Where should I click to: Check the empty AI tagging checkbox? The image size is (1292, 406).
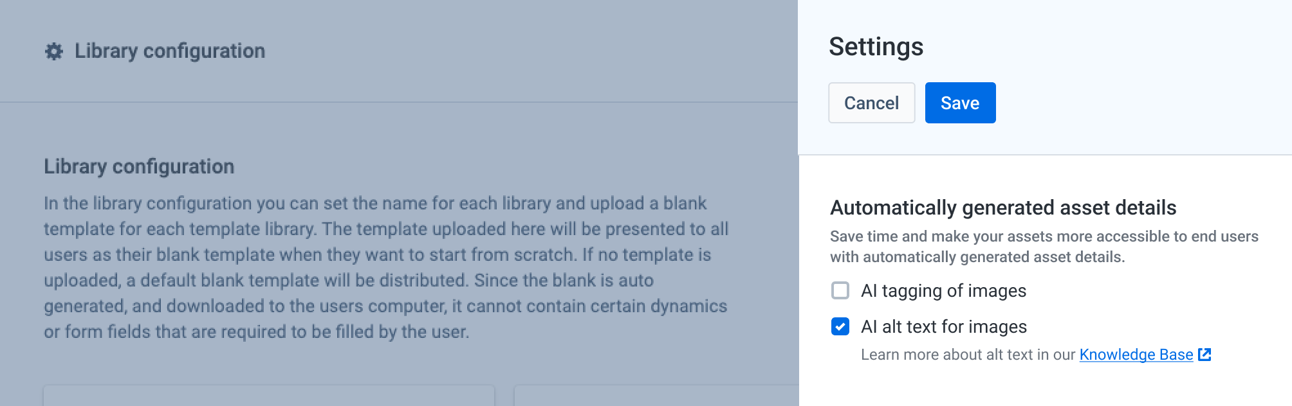[840, 290]
